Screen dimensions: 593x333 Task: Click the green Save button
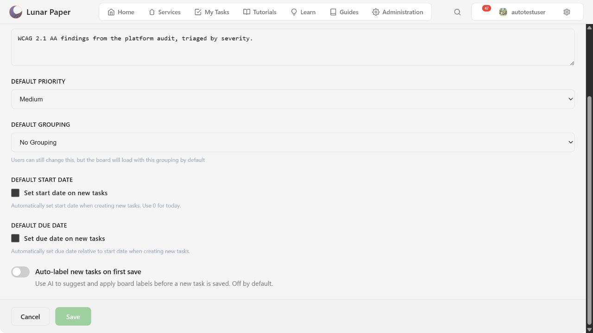pyautogui.click(x=73, y=316)
